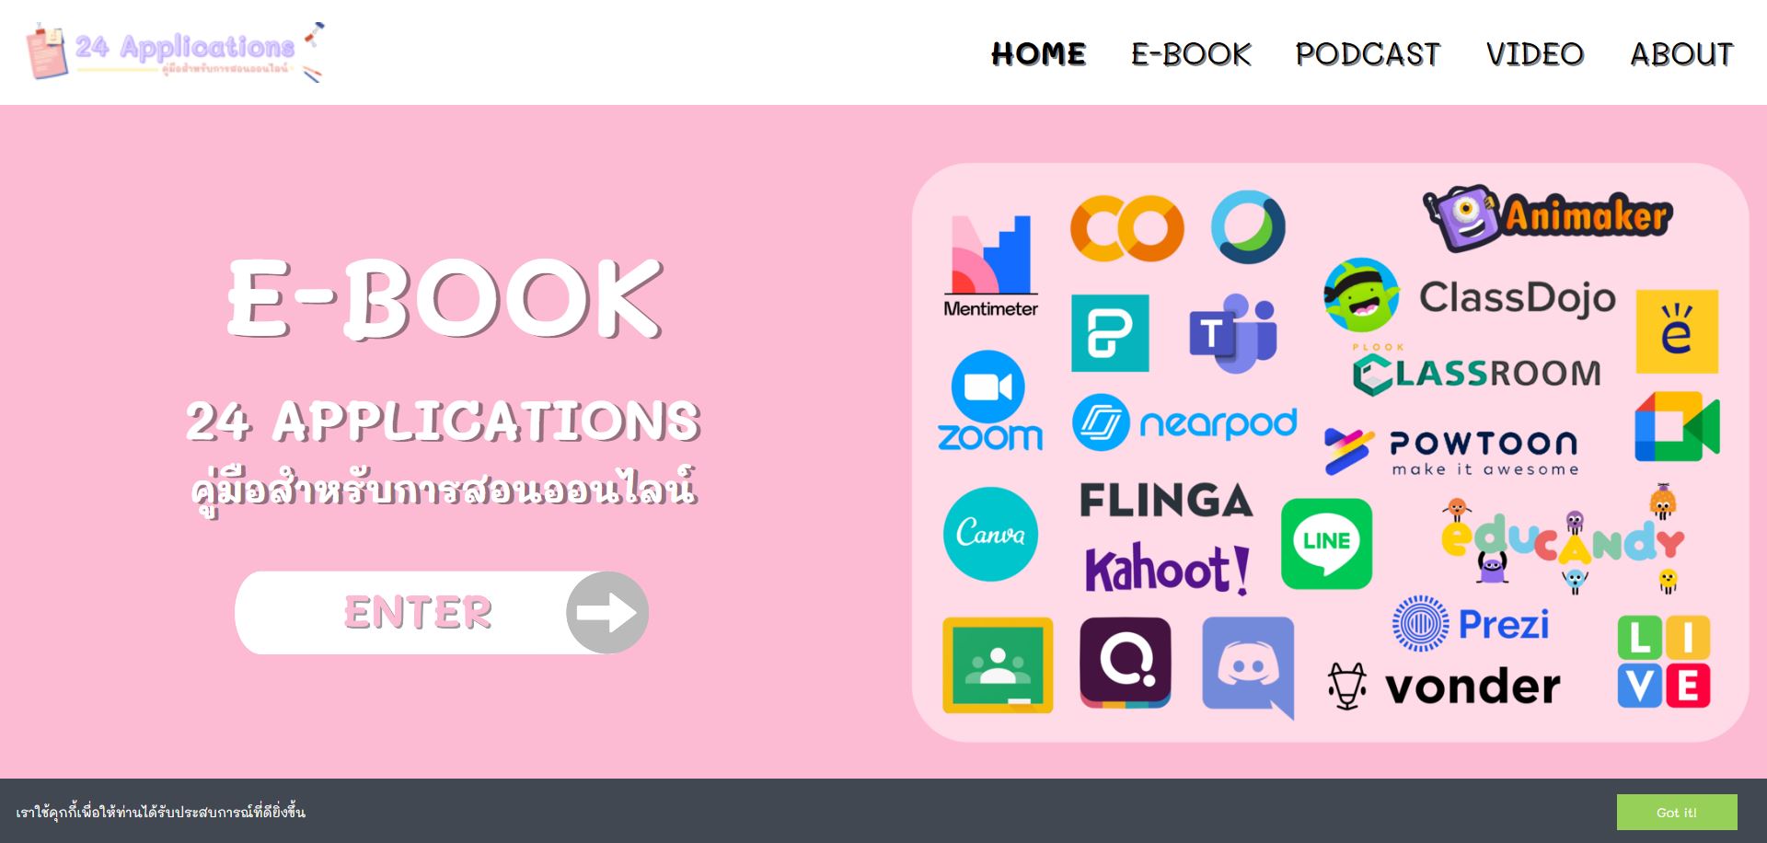Click the Microsoft Teams icon

tap(1233, 333)
